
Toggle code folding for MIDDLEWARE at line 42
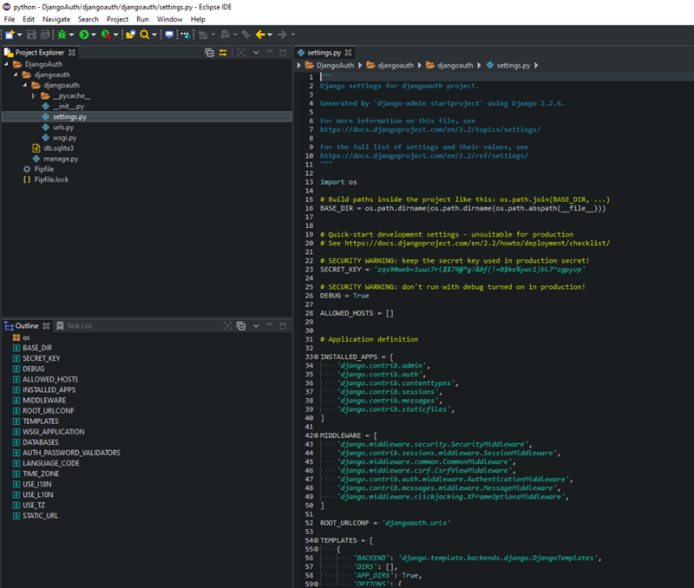pyautogui.click(x=316, y=434)
